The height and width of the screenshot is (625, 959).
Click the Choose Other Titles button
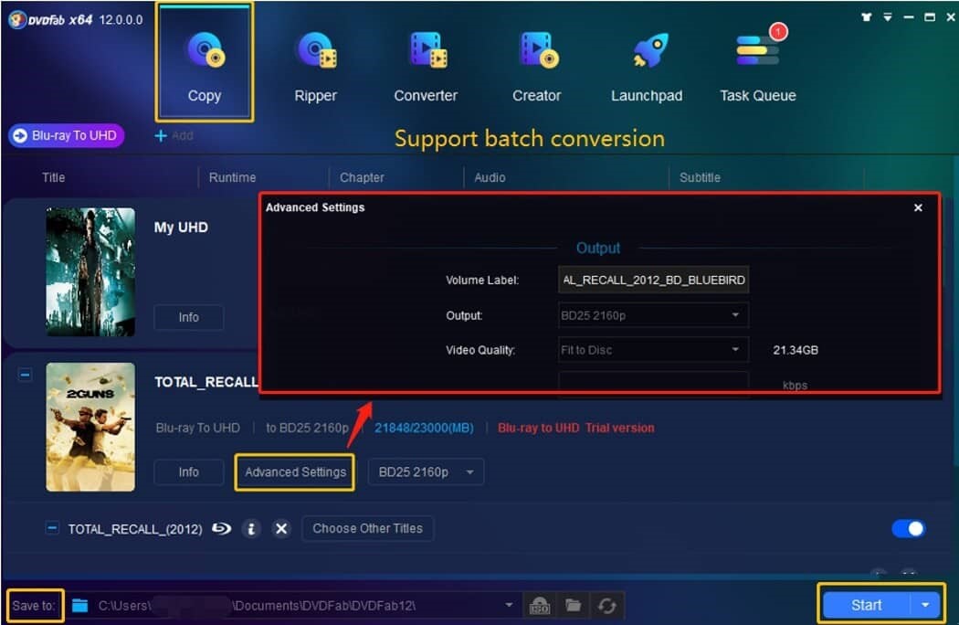tap(367, 528)
